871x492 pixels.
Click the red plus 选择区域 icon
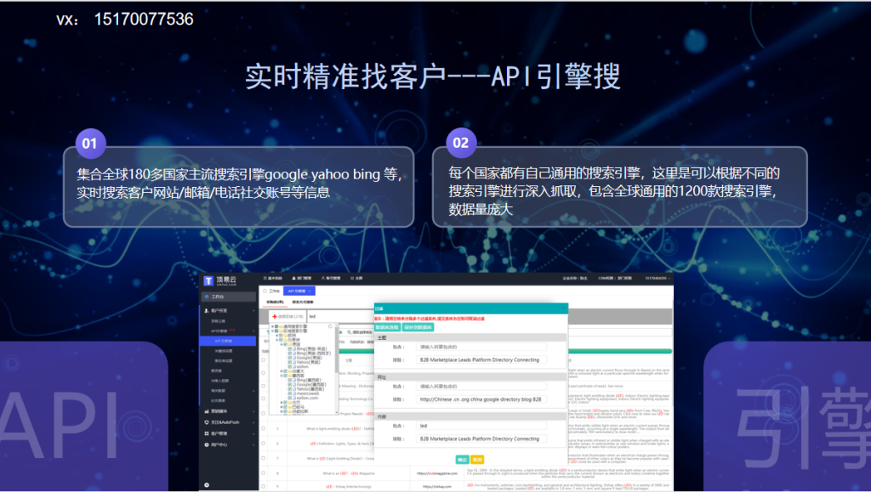(273, 317)
